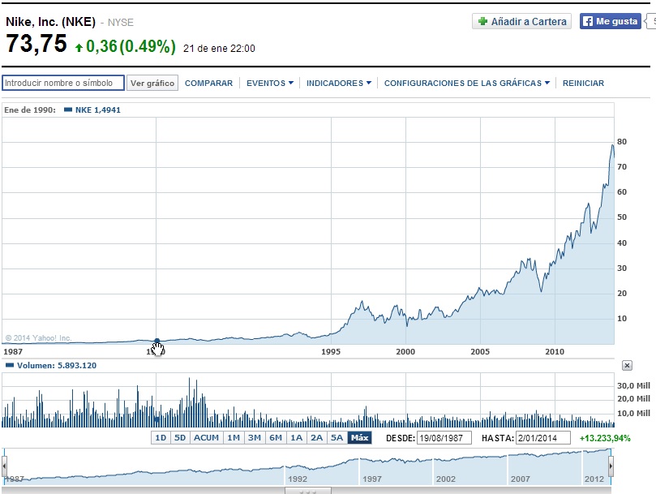Click the Volumen: 5.893.120 label
The height and width of the screenshot is (494, 656).
pyautogui.click(x=57, y=366)
